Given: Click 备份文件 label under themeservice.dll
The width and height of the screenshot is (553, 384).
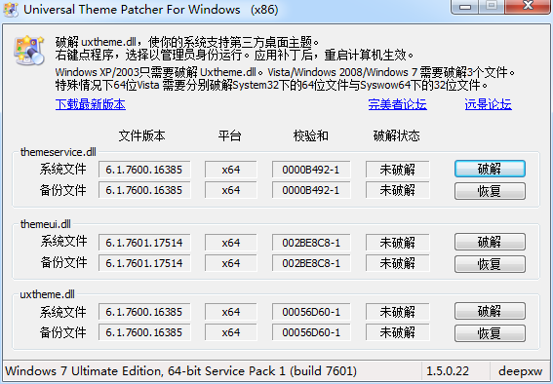Looking at the screenshot, I should (62, 190).
